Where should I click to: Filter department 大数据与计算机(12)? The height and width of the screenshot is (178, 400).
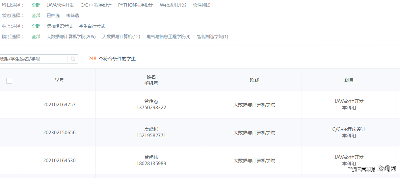pyautogui.click(x=121, y=37)
